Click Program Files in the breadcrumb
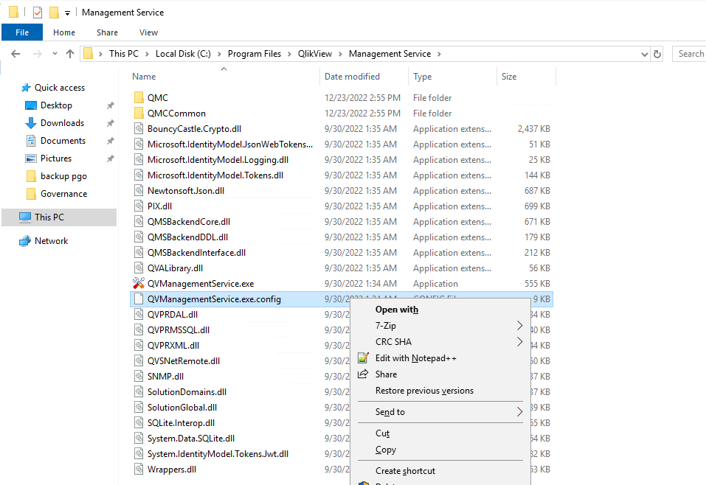Image resolution: width=706 pixels, height=485 pixels. (x=255, y=54)
